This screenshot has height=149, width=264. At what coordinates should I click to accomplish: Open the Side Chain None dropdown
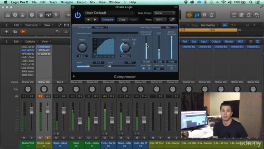click(164, 13)
